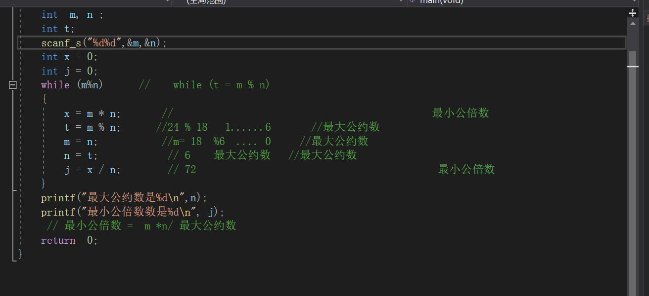Click the int t; declaration
Image resolution: width=649 pixels, height=296 pixels.
coord(58,29)
